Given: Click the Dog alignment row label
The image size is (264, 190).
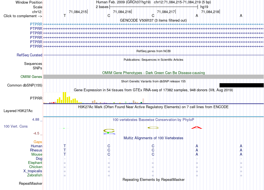Looking at the screenshot, I should coord(39,159).
